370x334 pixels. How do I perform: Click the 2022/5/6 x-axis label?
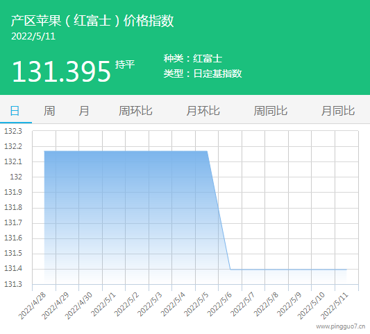(x=219, y=305)
